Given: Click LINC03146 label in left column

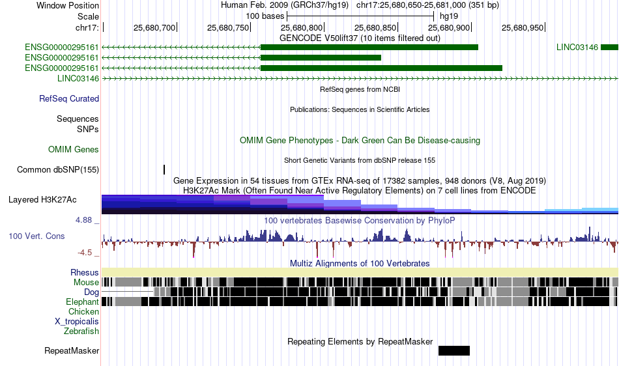Looking at the screenshot, I should coord(78,79).
